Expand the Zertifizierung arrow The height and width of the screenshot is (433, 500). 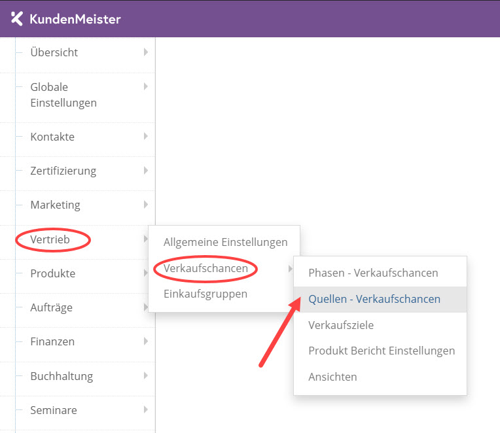click(146, 170)
